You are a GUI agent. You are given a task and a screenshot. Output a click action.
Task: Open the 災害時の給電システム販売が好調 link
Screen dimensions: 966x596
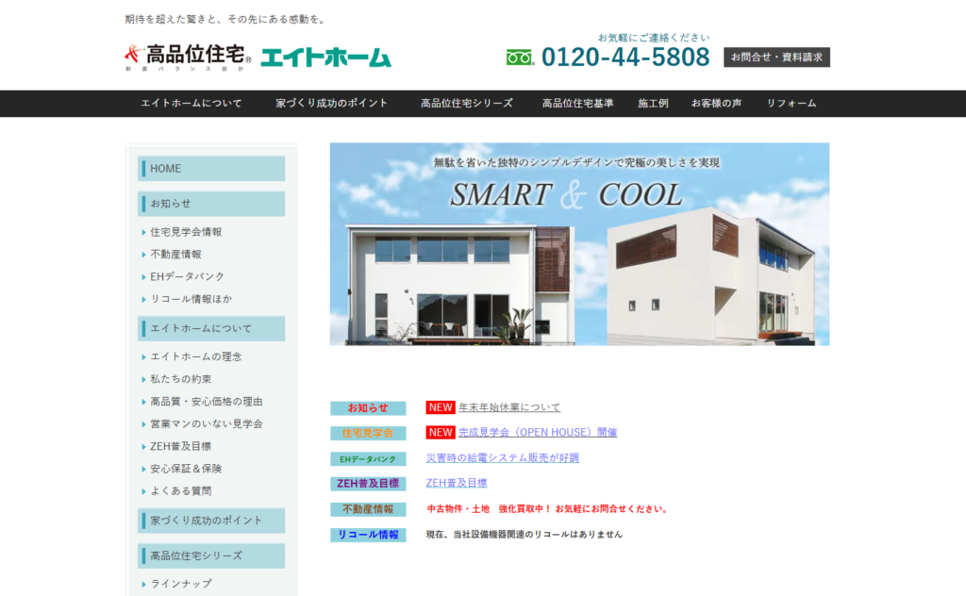click(x=503, y=457)
